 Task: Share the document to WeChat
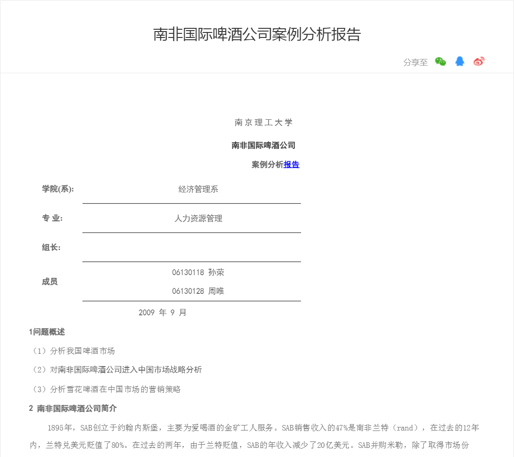pyautogui.click(x=440, y=62)
